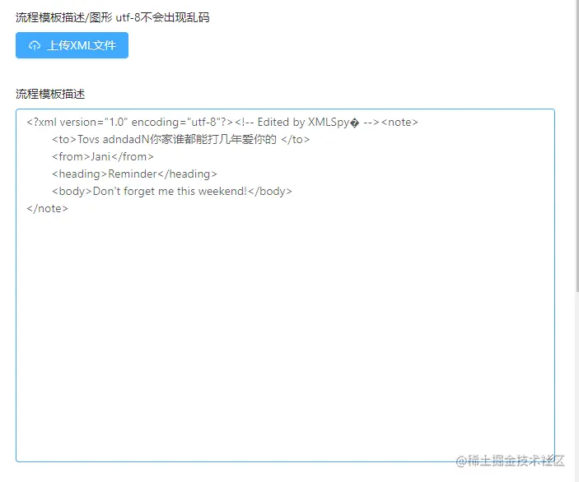Click the page vertical scrollbar
This screenshot has width=579, height=482.
pos(577,147)
